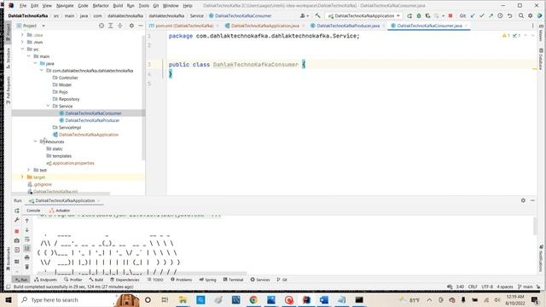Click the Build project hammer icon
546x307 pixels.
317,15
